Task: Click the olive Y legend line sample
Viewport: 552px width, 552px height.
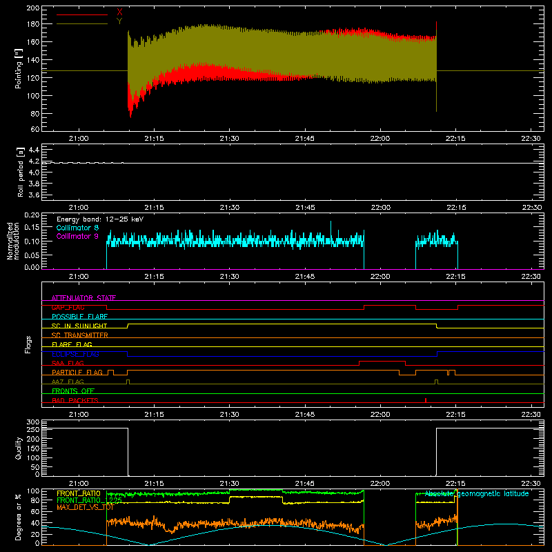Action: (x=81, y=24)
